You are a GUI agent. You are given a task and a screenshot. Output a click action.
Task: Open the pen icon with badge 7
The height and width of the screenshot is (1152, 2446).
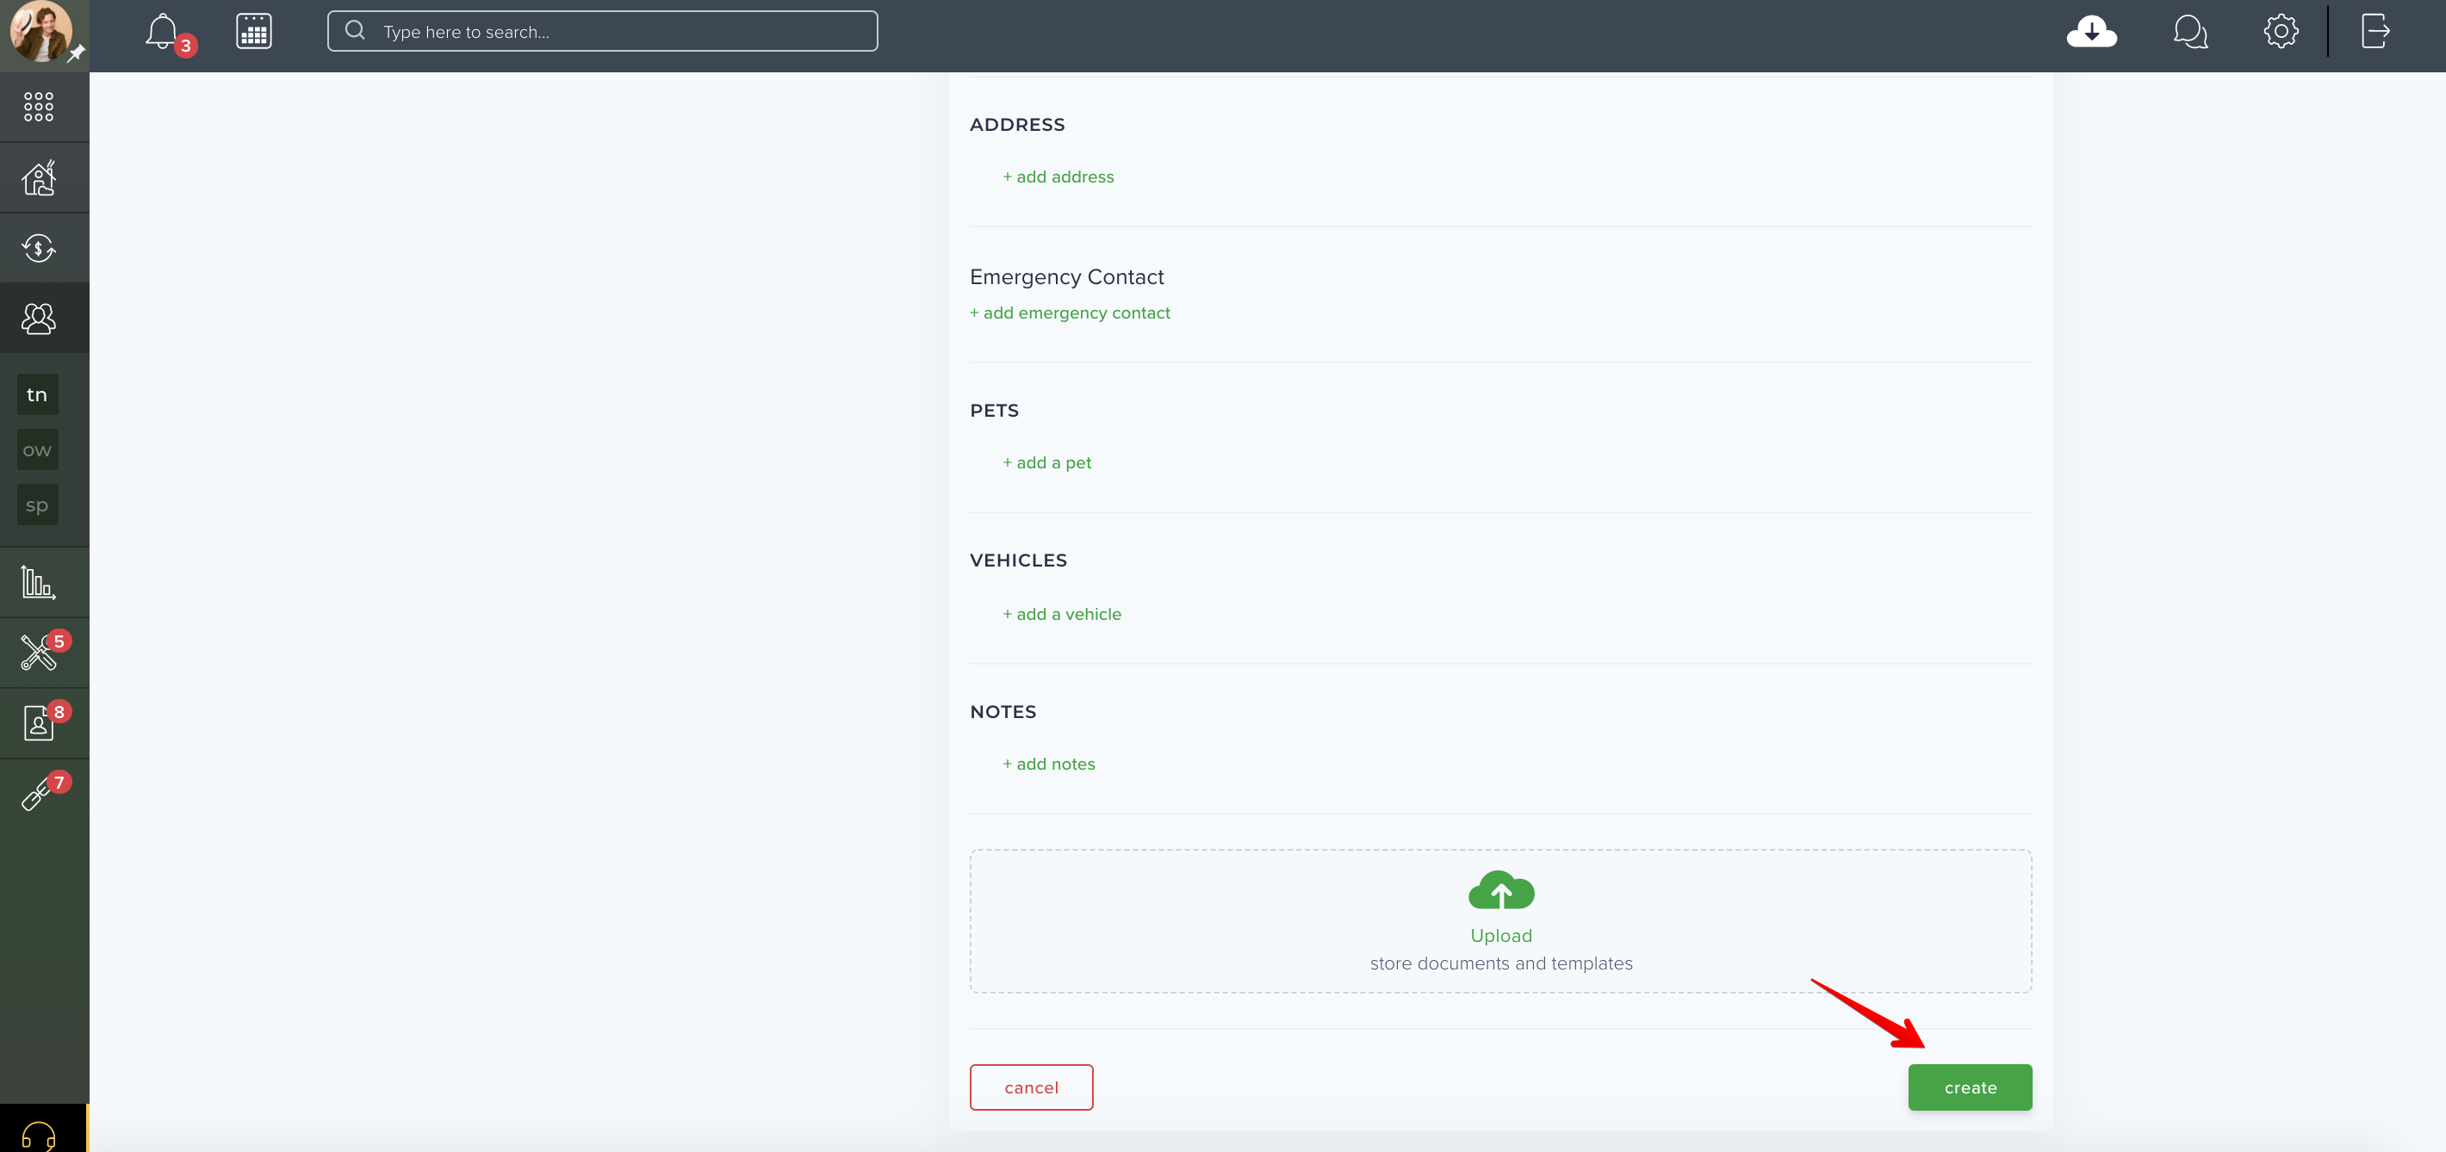click(38, 793)
